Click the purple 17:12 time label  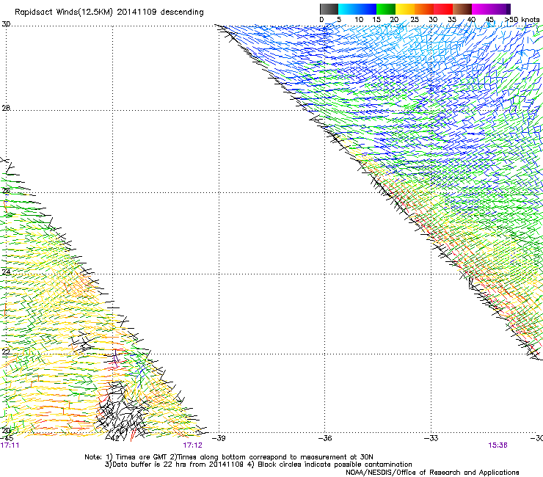point(192,445)
